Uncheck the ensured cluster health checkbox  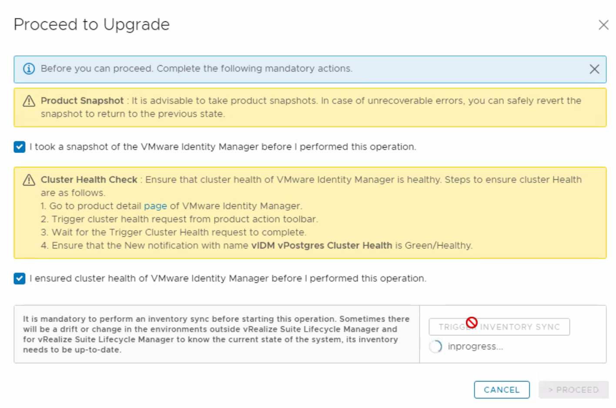point(20,279)
